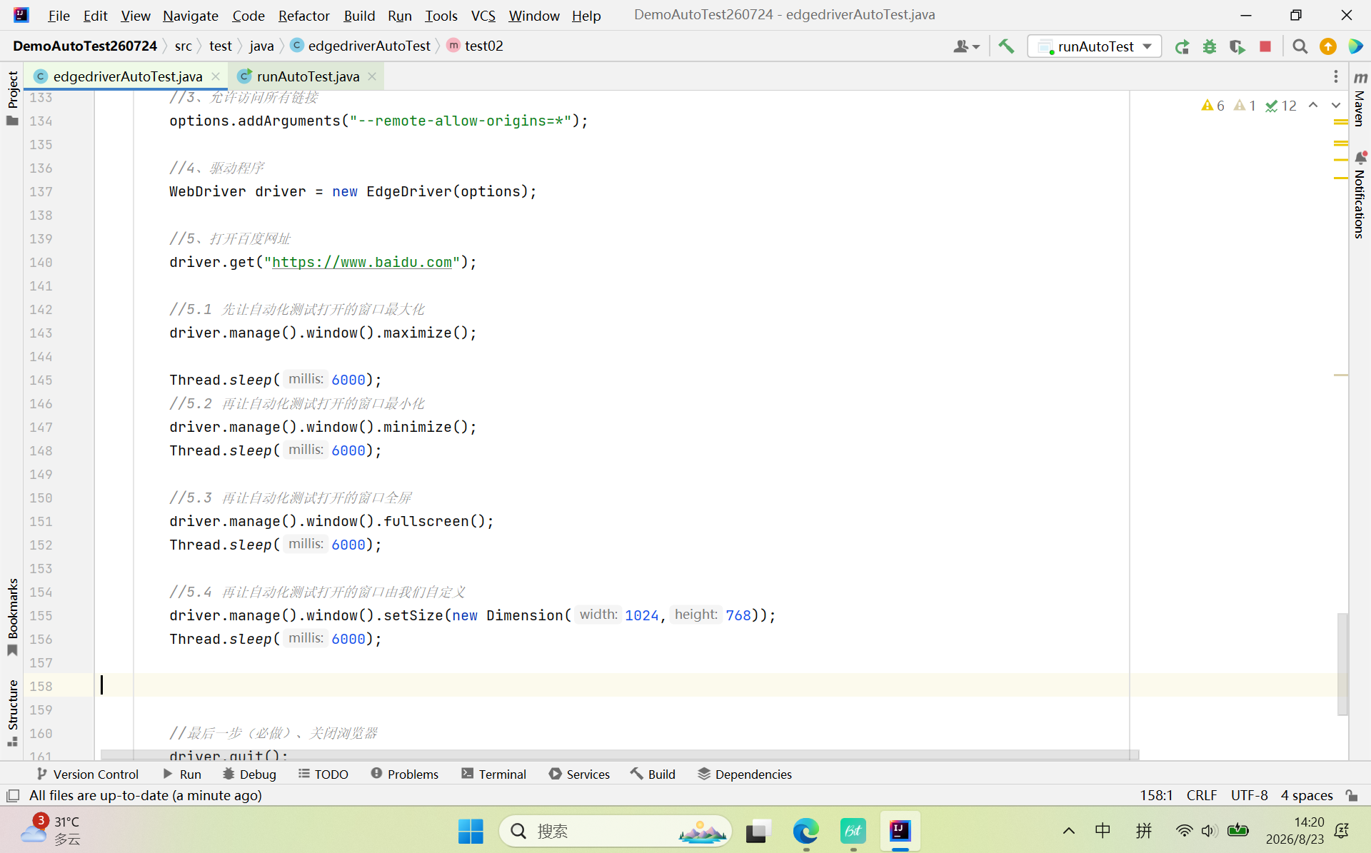Open the Tools menu
Viewport: 1371px width, 853px height.
(441, 15)
